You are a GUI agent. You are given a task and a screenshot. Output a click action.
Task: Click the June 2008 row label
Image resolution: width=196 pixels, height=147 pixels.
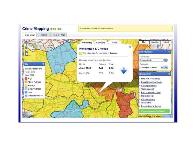click(85, 68)
